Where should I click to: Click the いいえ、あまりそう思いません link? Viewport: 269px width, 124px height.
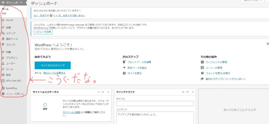pyautogui.click(x=70, y=15)
